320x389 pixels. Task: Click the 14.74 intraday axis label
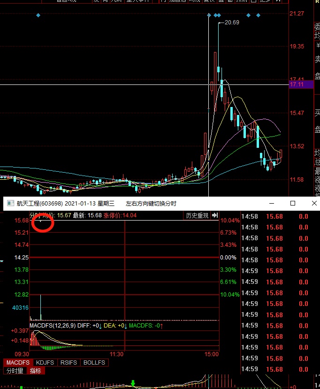[x=21, y=245]
